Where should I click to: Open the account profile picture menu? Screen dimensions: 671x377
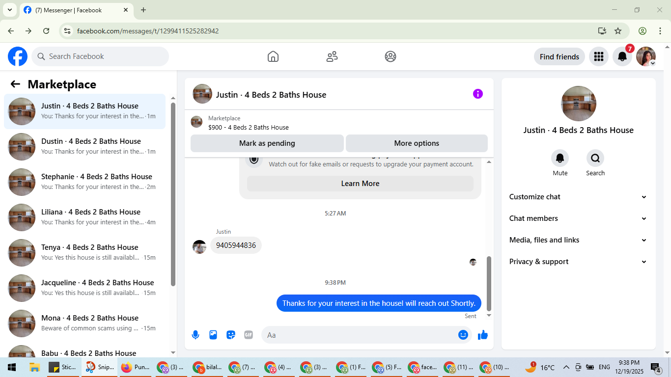646,56
